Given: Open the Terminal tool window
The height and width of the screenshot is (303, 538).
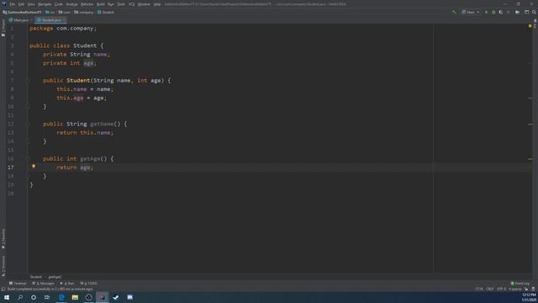Looking at the screenshot, I should click(18, 284).
